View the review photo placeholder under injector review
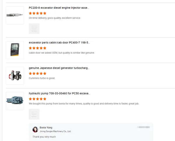The width and height of the screenshot is (175, 141). 34,29
